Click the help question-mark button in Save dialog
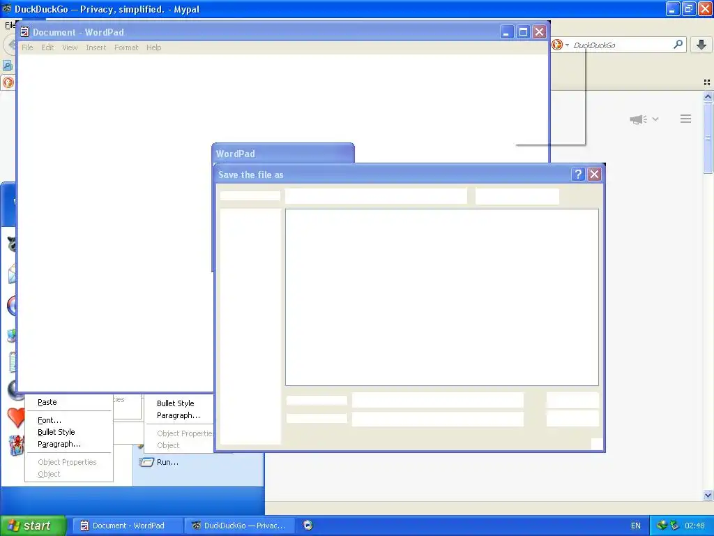 pyautogui.click(x=578, y=174)
